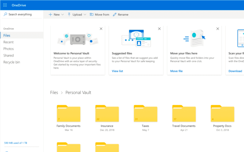Click the Oct 3, 2018 date text
The width and height of the screenshot is (244, 152).
point(222,130)
